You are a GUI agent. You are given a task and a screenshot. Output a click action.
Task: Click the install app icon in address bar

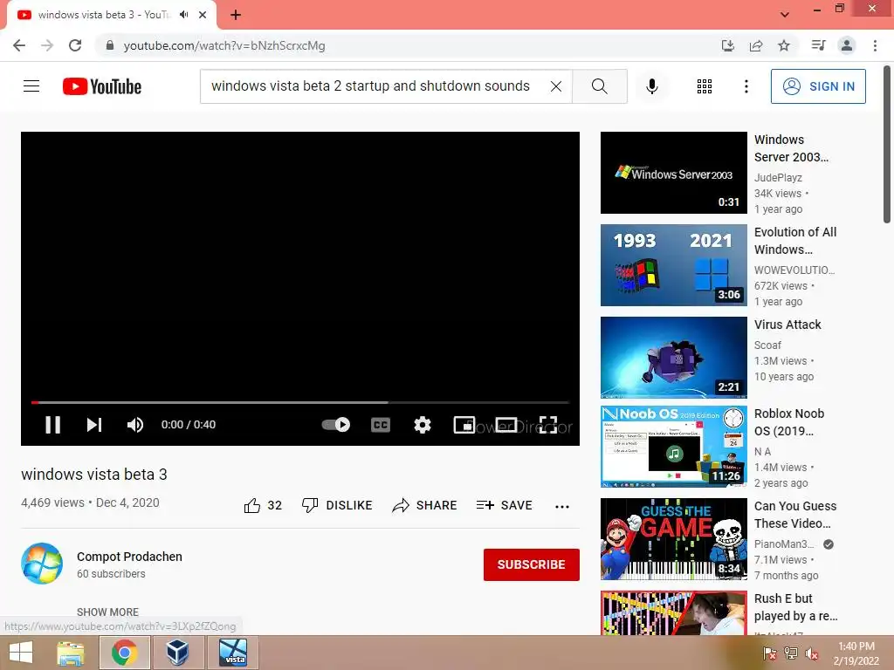point(727,45)
